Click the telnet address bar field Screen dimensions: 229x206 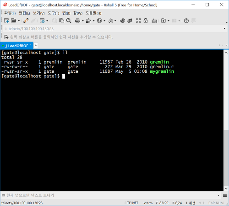pyautogui.click(x=113, y=29)
